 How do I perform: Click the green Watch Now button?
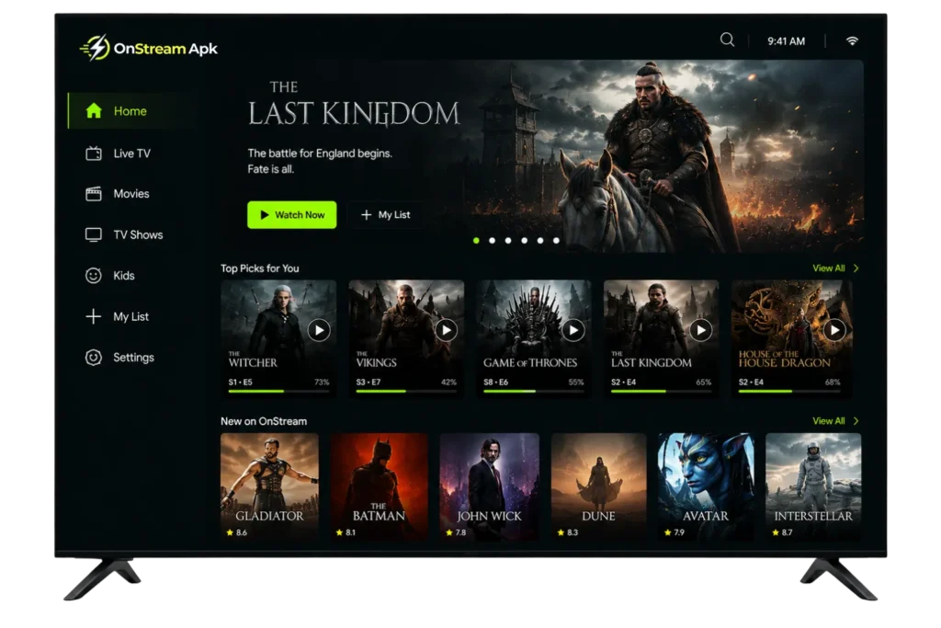(291, 215)
